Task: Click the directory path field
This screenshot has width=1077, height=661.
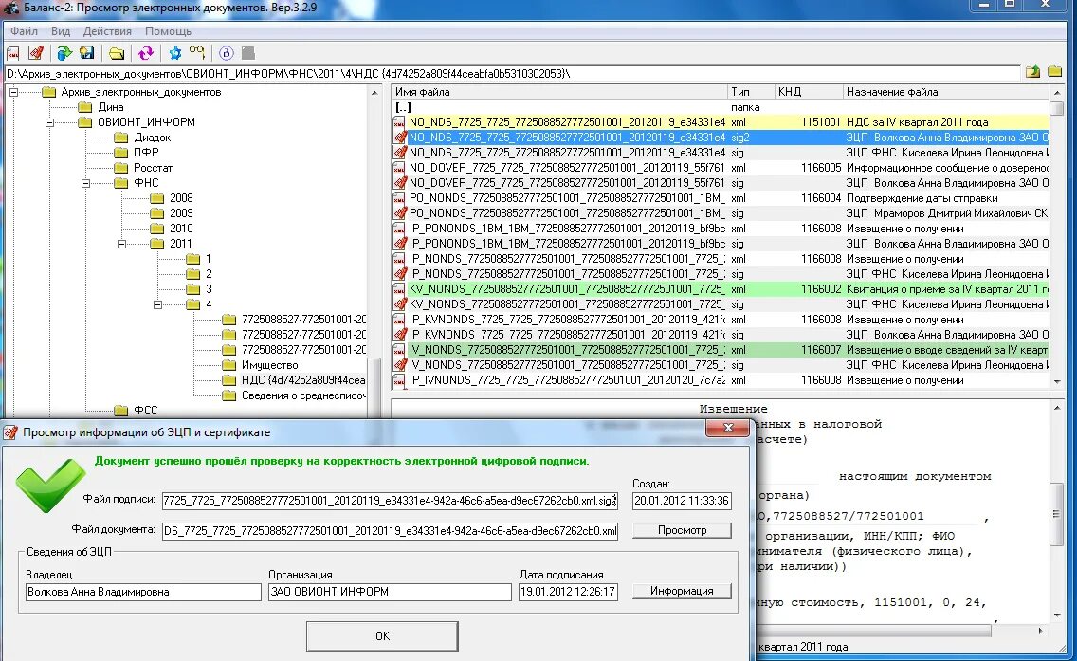Action: point(513,74)
